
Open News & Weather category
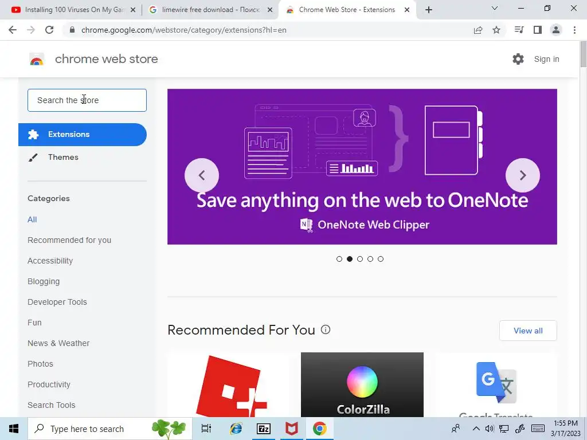coord(58,343)
